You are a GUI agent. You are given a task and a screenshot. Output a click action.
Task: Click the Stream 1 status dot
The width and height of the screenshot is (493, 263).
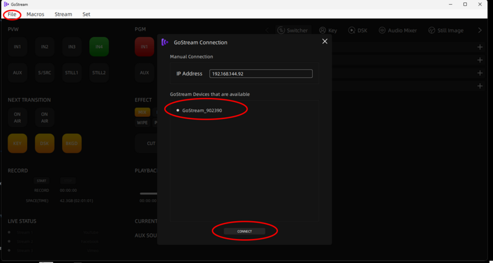pos(9,232)
